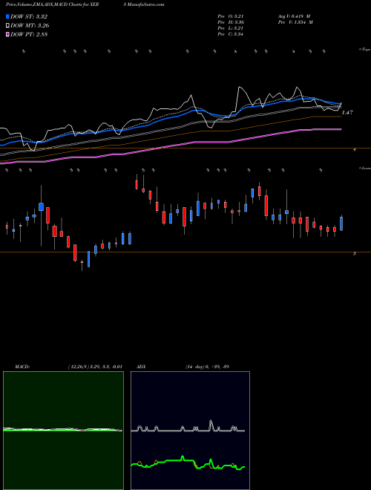371x490 pixels.
Task: Select the Pre L: 3.21 value
Action: point(231,28)
